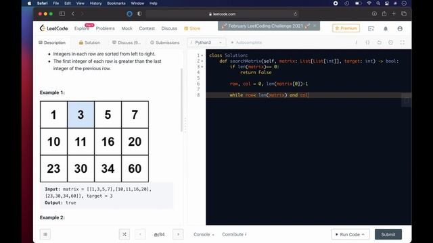Place cursor at end of line 8 in editor
The width and height of the screenshot is (433, 243).
point(309,95)
